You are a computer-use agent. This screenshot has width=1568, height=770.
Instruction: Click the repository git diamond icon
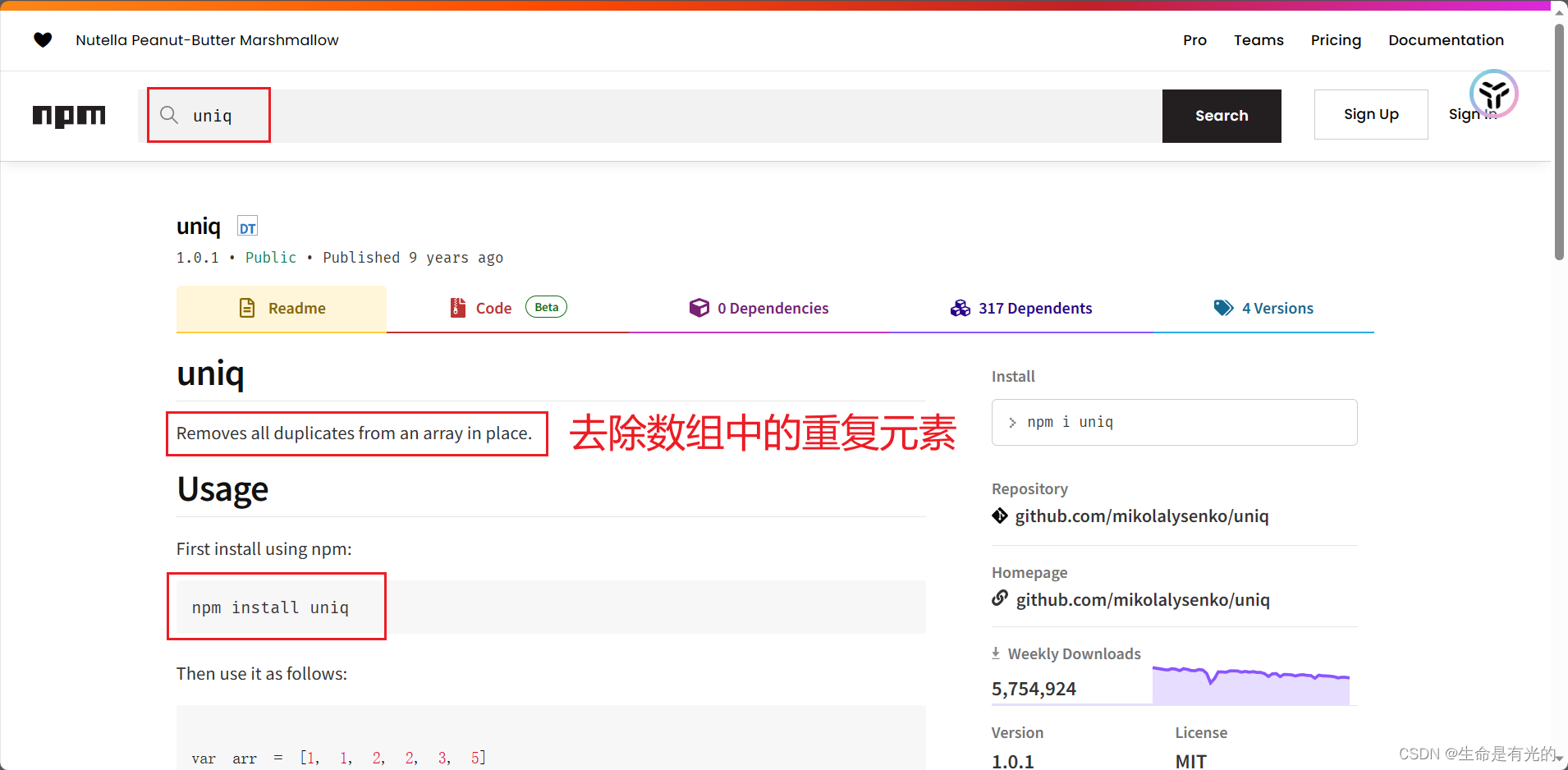[1000, 516]
